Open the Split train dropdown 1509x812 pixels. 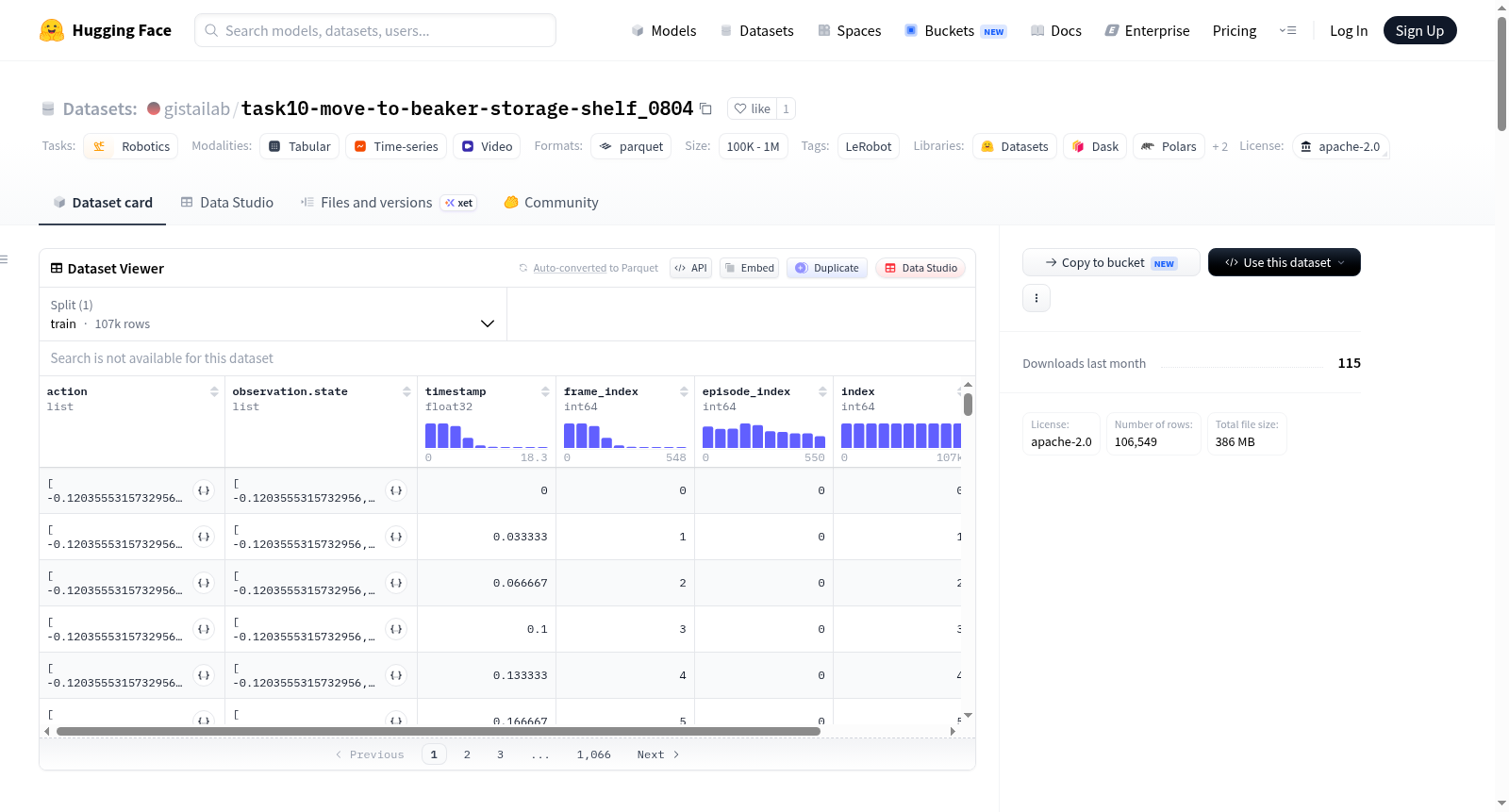point(273,314)
